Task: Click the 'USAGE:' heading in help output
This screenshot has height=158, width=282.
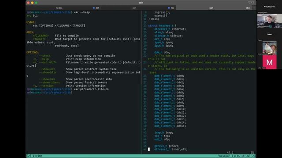Action: [31, 22]
